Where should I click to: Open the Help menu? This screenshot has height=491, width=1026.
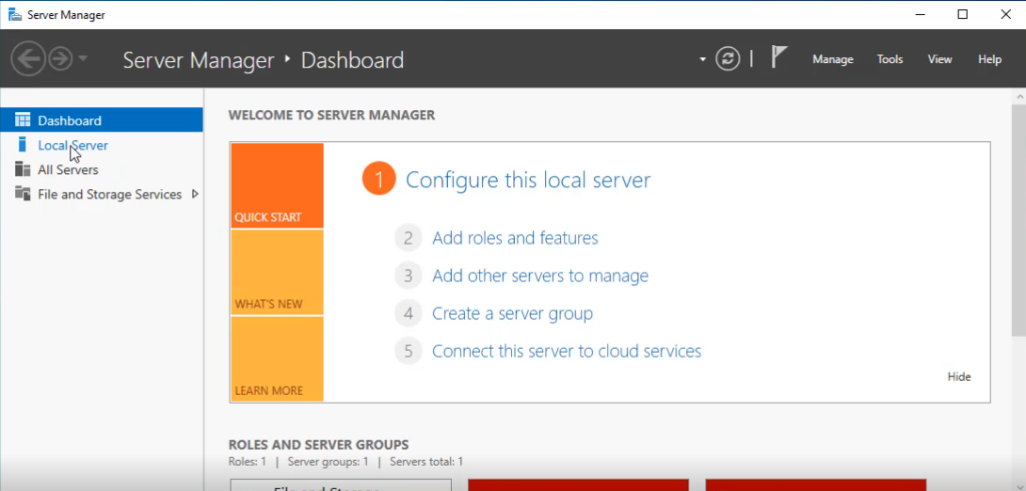tap(990, 59)
